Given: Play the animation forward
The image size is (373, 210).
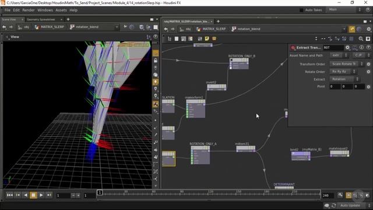Looking at the screenshot, I should 41,195.
